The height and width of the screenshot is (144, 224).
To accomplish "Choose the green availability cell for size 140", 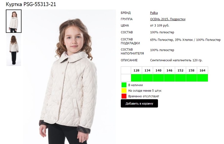I will point(159,78).
